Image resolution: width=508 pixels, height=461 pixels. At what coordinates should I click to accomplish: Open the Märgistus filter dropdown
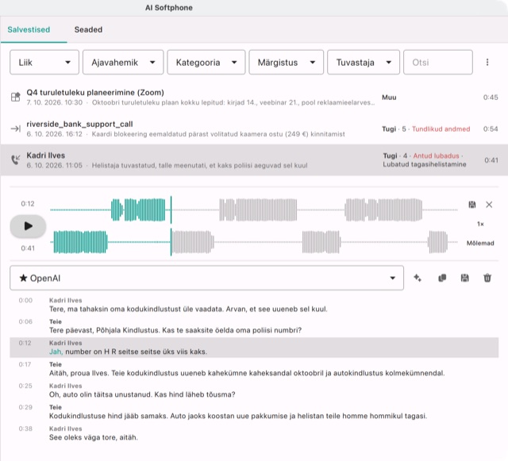286,62
